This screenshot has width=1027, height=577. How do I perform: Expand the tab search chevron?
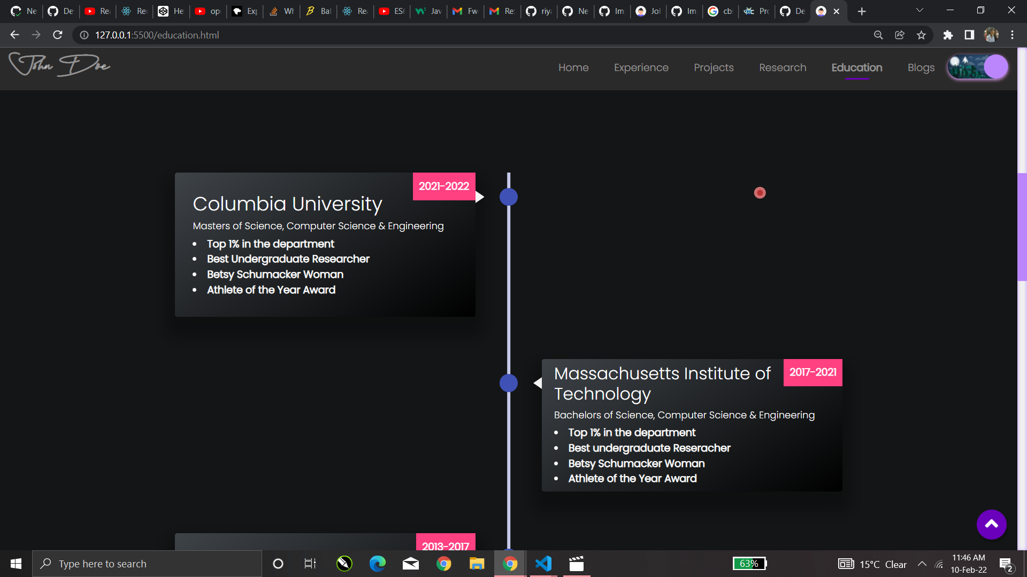(920, 10)
